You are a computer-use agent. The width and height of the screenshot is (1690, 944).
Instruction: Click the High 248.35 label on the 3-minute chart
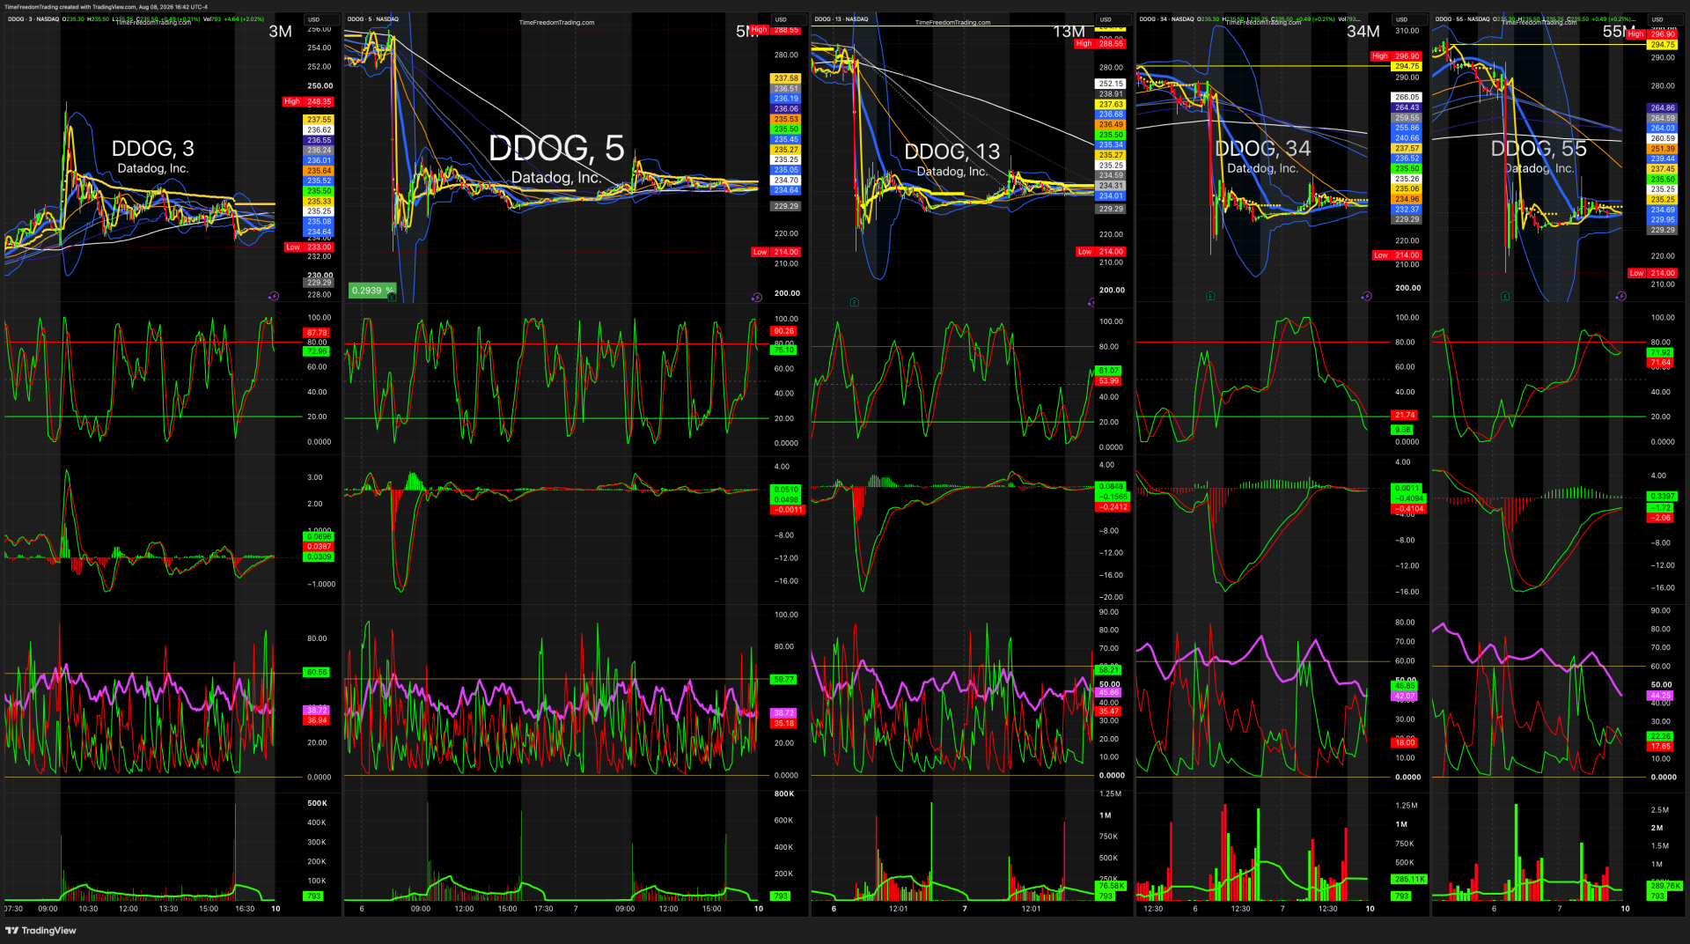point(308,101)
